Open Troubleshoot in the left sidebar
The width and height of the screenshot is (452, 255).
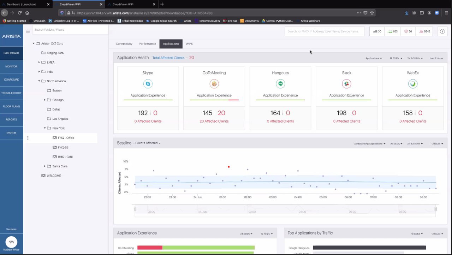(11, 93)
